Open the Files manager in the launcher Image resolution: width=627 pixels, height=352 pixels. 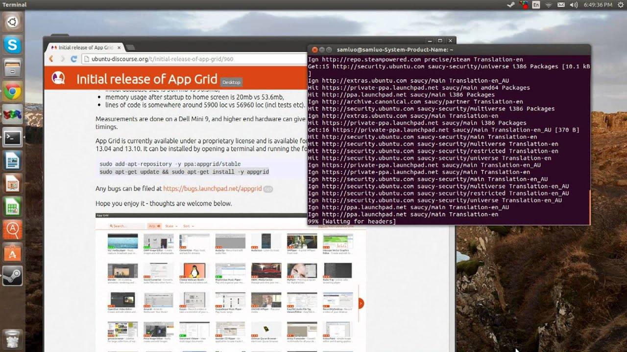12,68
